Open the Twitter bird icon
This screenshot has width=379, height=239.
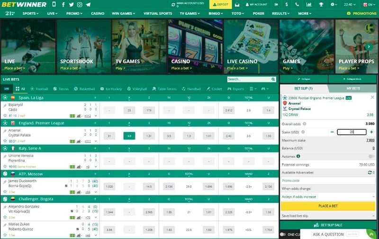(x=71, y=5)
